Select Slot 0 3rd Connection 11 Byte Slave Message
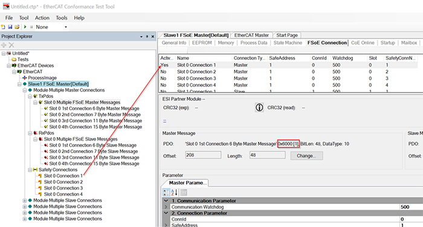Viewport: 423px width, 227px height. point(94,157)
